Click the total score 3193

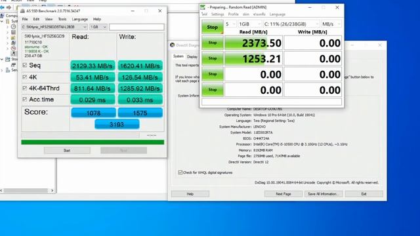117,124
